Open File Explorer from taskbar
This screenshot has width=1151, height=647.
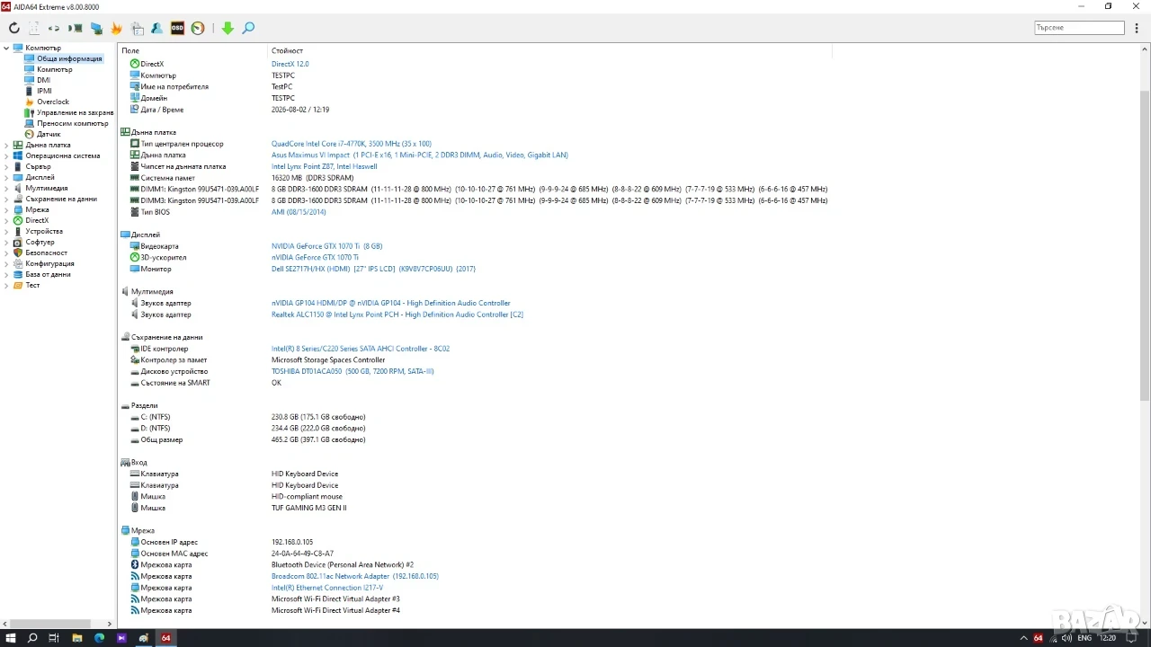tap(76, 638)
